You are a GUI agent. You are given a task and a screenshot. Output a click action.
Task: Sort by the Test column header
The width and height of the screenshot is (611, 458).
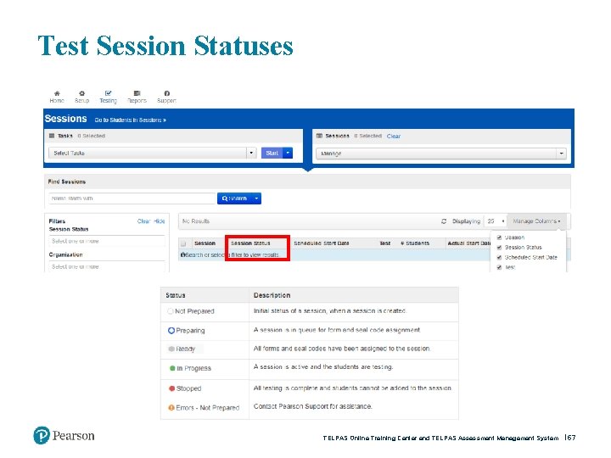(385, 243)
